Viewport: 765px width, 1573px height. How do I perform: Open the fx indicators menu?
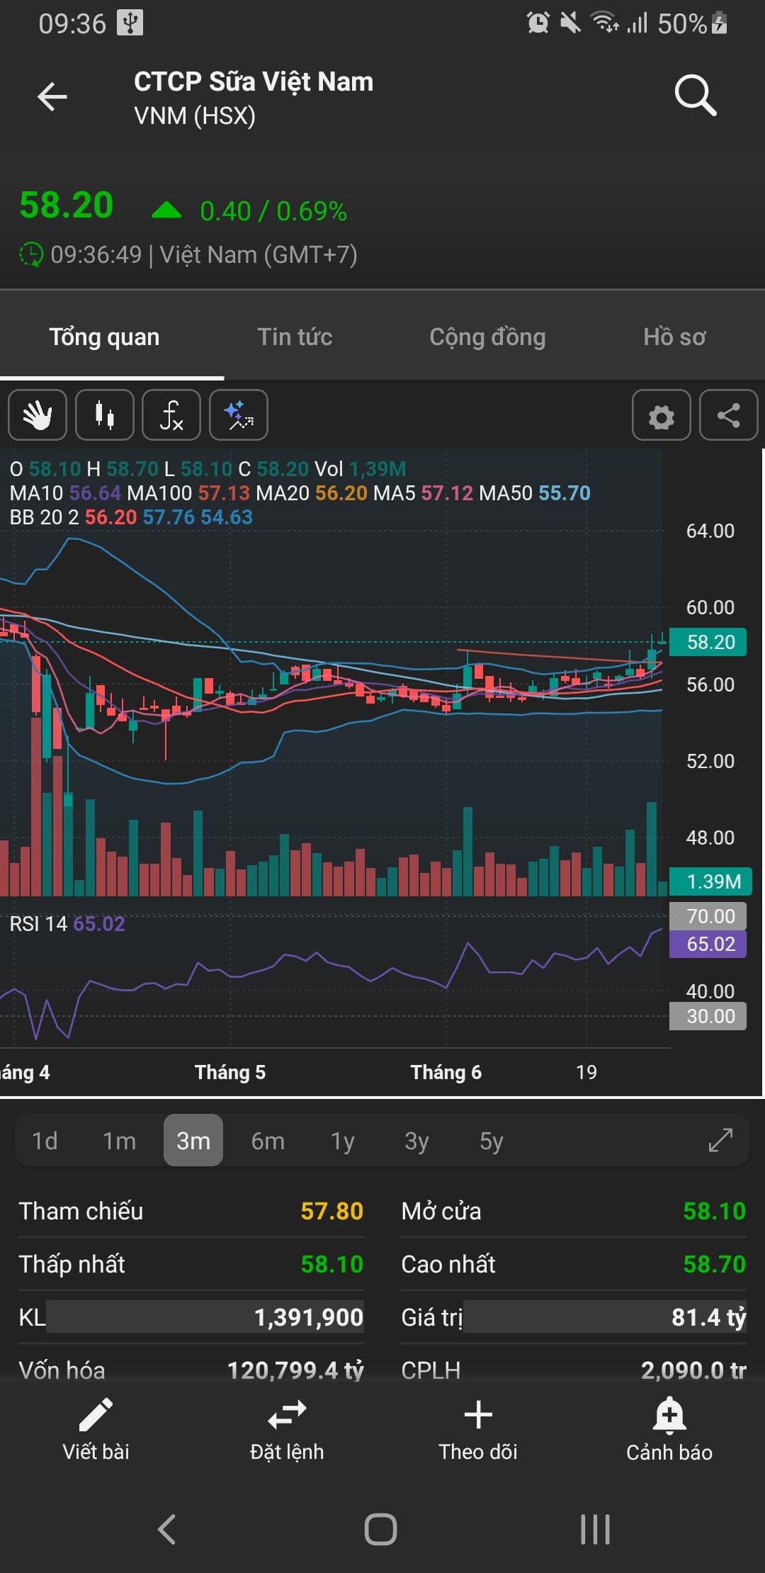point(171,415)
